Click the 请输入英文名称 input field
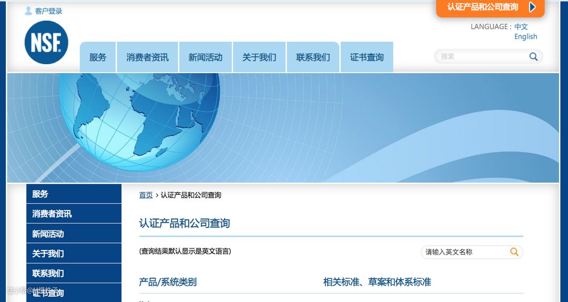Image resolution: width=568 pixels, height=302 pixels. pyautogui.click(x=463, y=252)
